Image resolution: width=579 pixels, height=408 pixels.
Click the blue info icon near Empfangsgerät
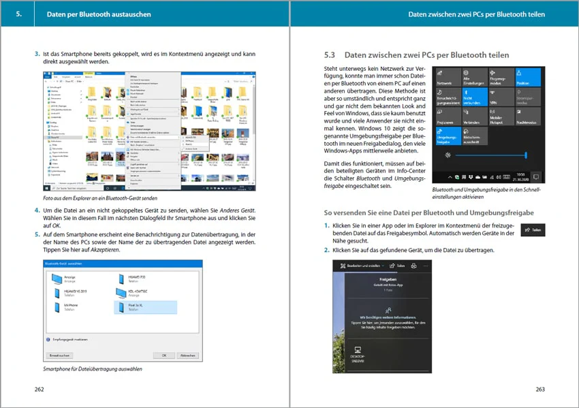[48, 339]
